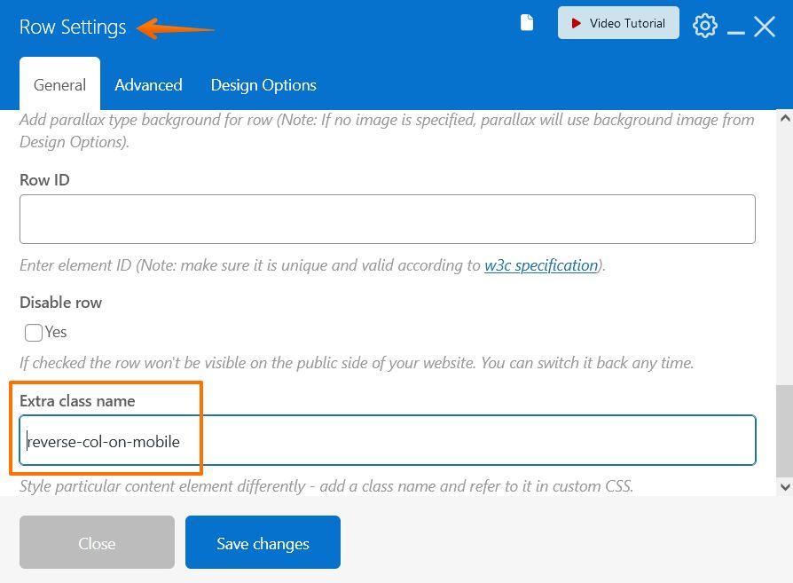This screenshot has height=583, width=793.
Task: Open the w3c specification link
Action: point(540,264)
